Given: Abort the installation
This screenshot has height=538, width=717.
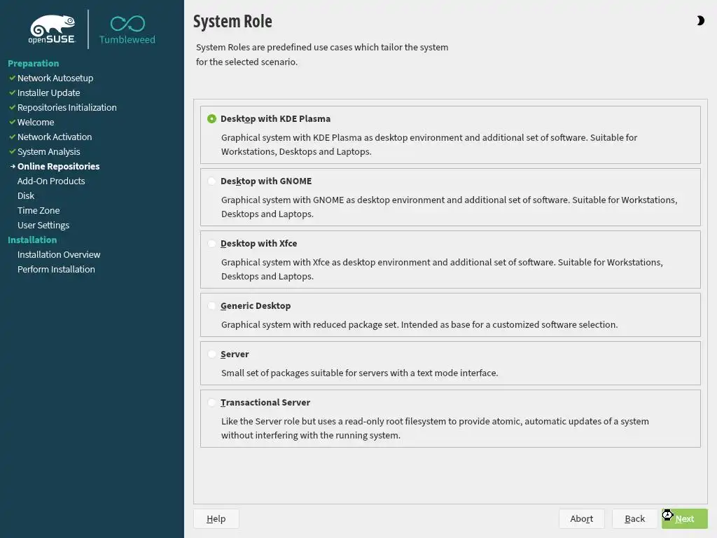Looking at the screenshot, I should pos(581,518).
